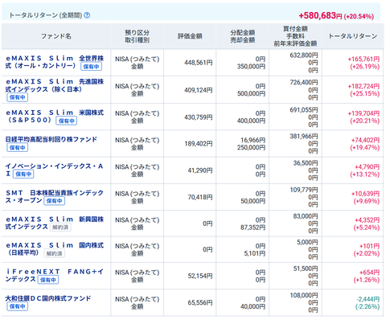
Task: Click 買付金額 632,800円 value
Action: [x=304, y=55]
